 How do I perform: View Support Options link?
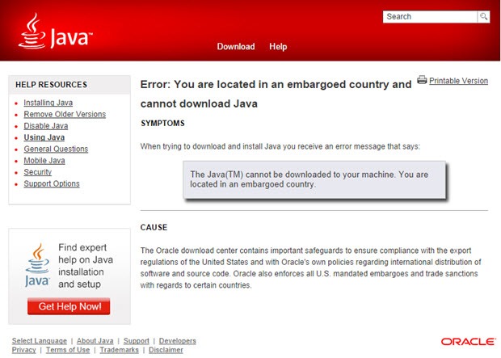pyautogui.click(x=52, y=183)
